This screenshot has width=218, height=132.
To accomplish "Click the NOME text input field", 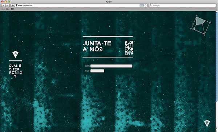I will point(112,66).
